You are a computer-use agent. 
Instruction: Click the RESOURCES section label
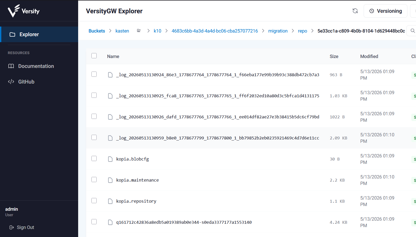coord(18,53)
